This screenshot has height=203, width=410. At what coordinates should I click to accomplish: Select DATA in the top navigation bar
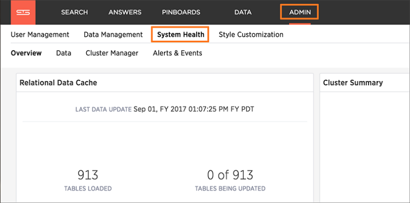click(243, 12)
